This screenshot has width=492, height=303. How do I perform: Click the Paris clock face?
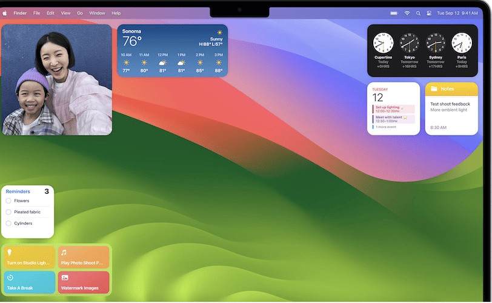pyautogui.click(x=461, y=43)
